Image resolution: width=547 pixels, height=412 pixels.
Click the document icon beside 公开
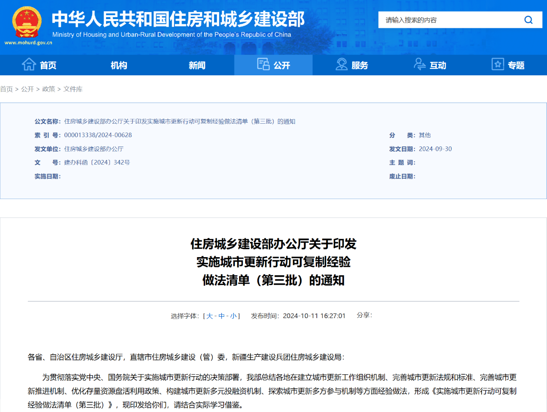[x=263, y=65]
